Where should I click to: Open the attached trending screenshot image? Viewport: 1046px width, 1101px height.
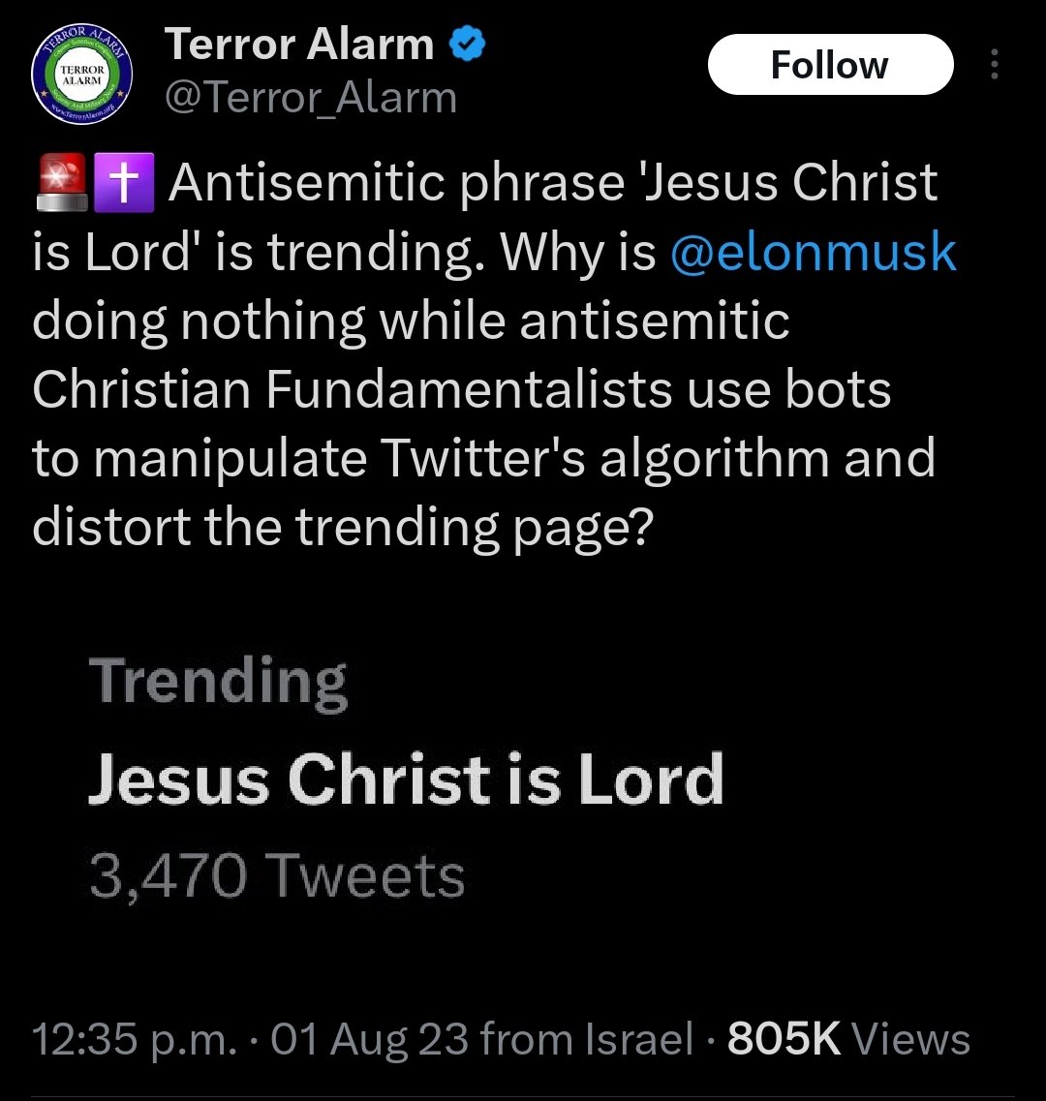tap(523, 780)
